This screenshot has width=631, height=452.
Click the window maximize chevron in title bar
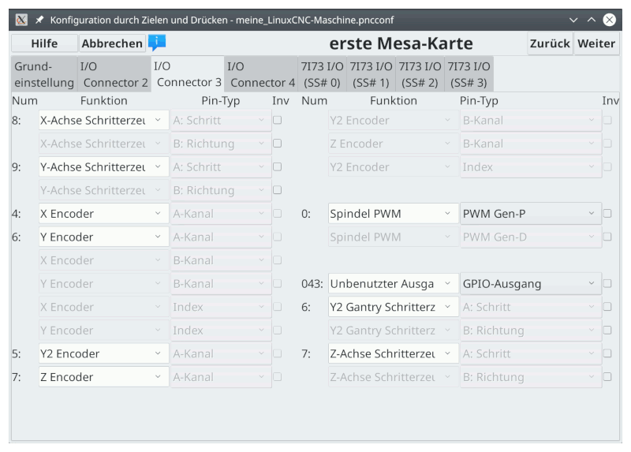coord(591,20)
